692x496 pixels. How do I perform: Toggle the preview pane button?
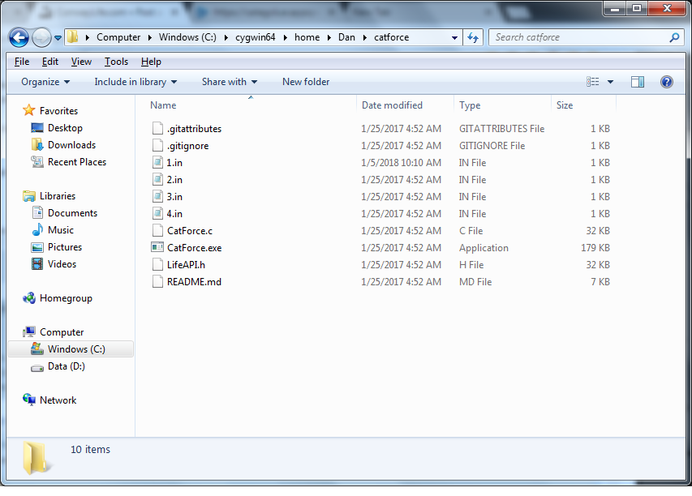(638, 82)
